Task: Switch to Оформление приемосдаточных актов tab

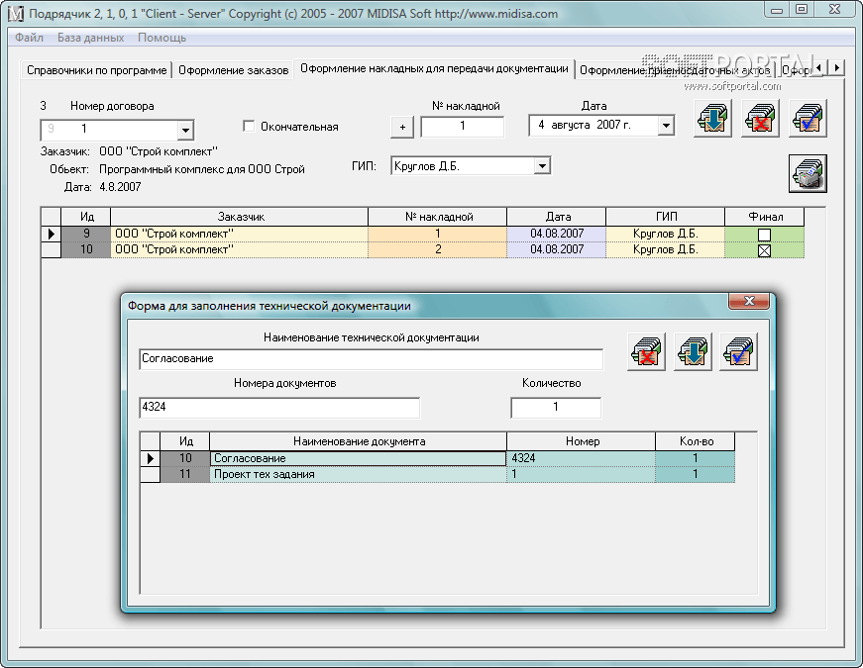Action: (675, 70)
